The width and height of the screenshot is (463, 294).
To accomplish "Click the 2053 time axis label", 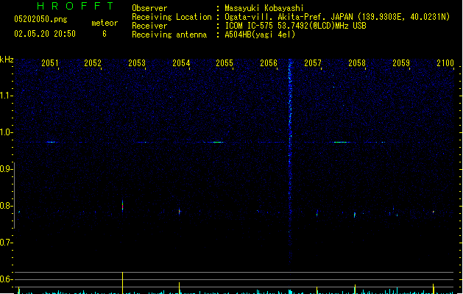I will click(137, 62).
